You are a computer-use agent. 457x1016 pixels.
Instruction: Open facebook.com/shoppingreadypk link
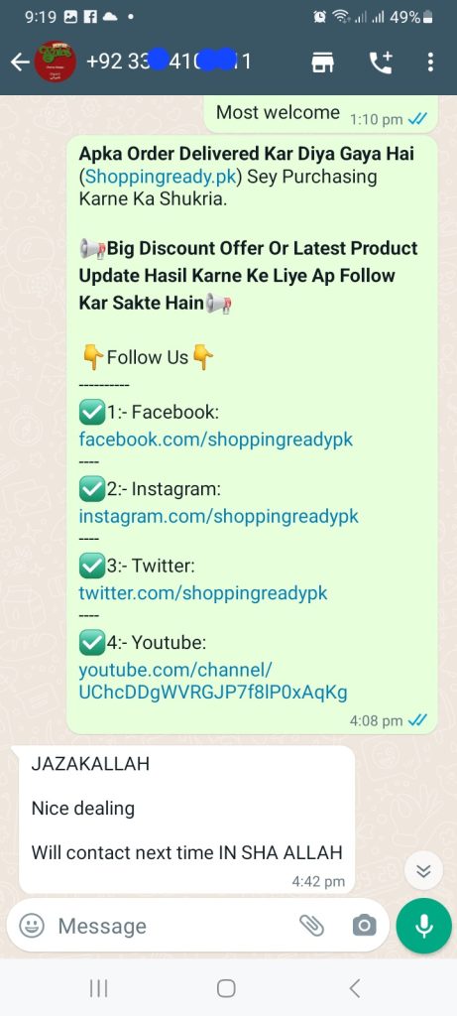click(x=216, y=440)
